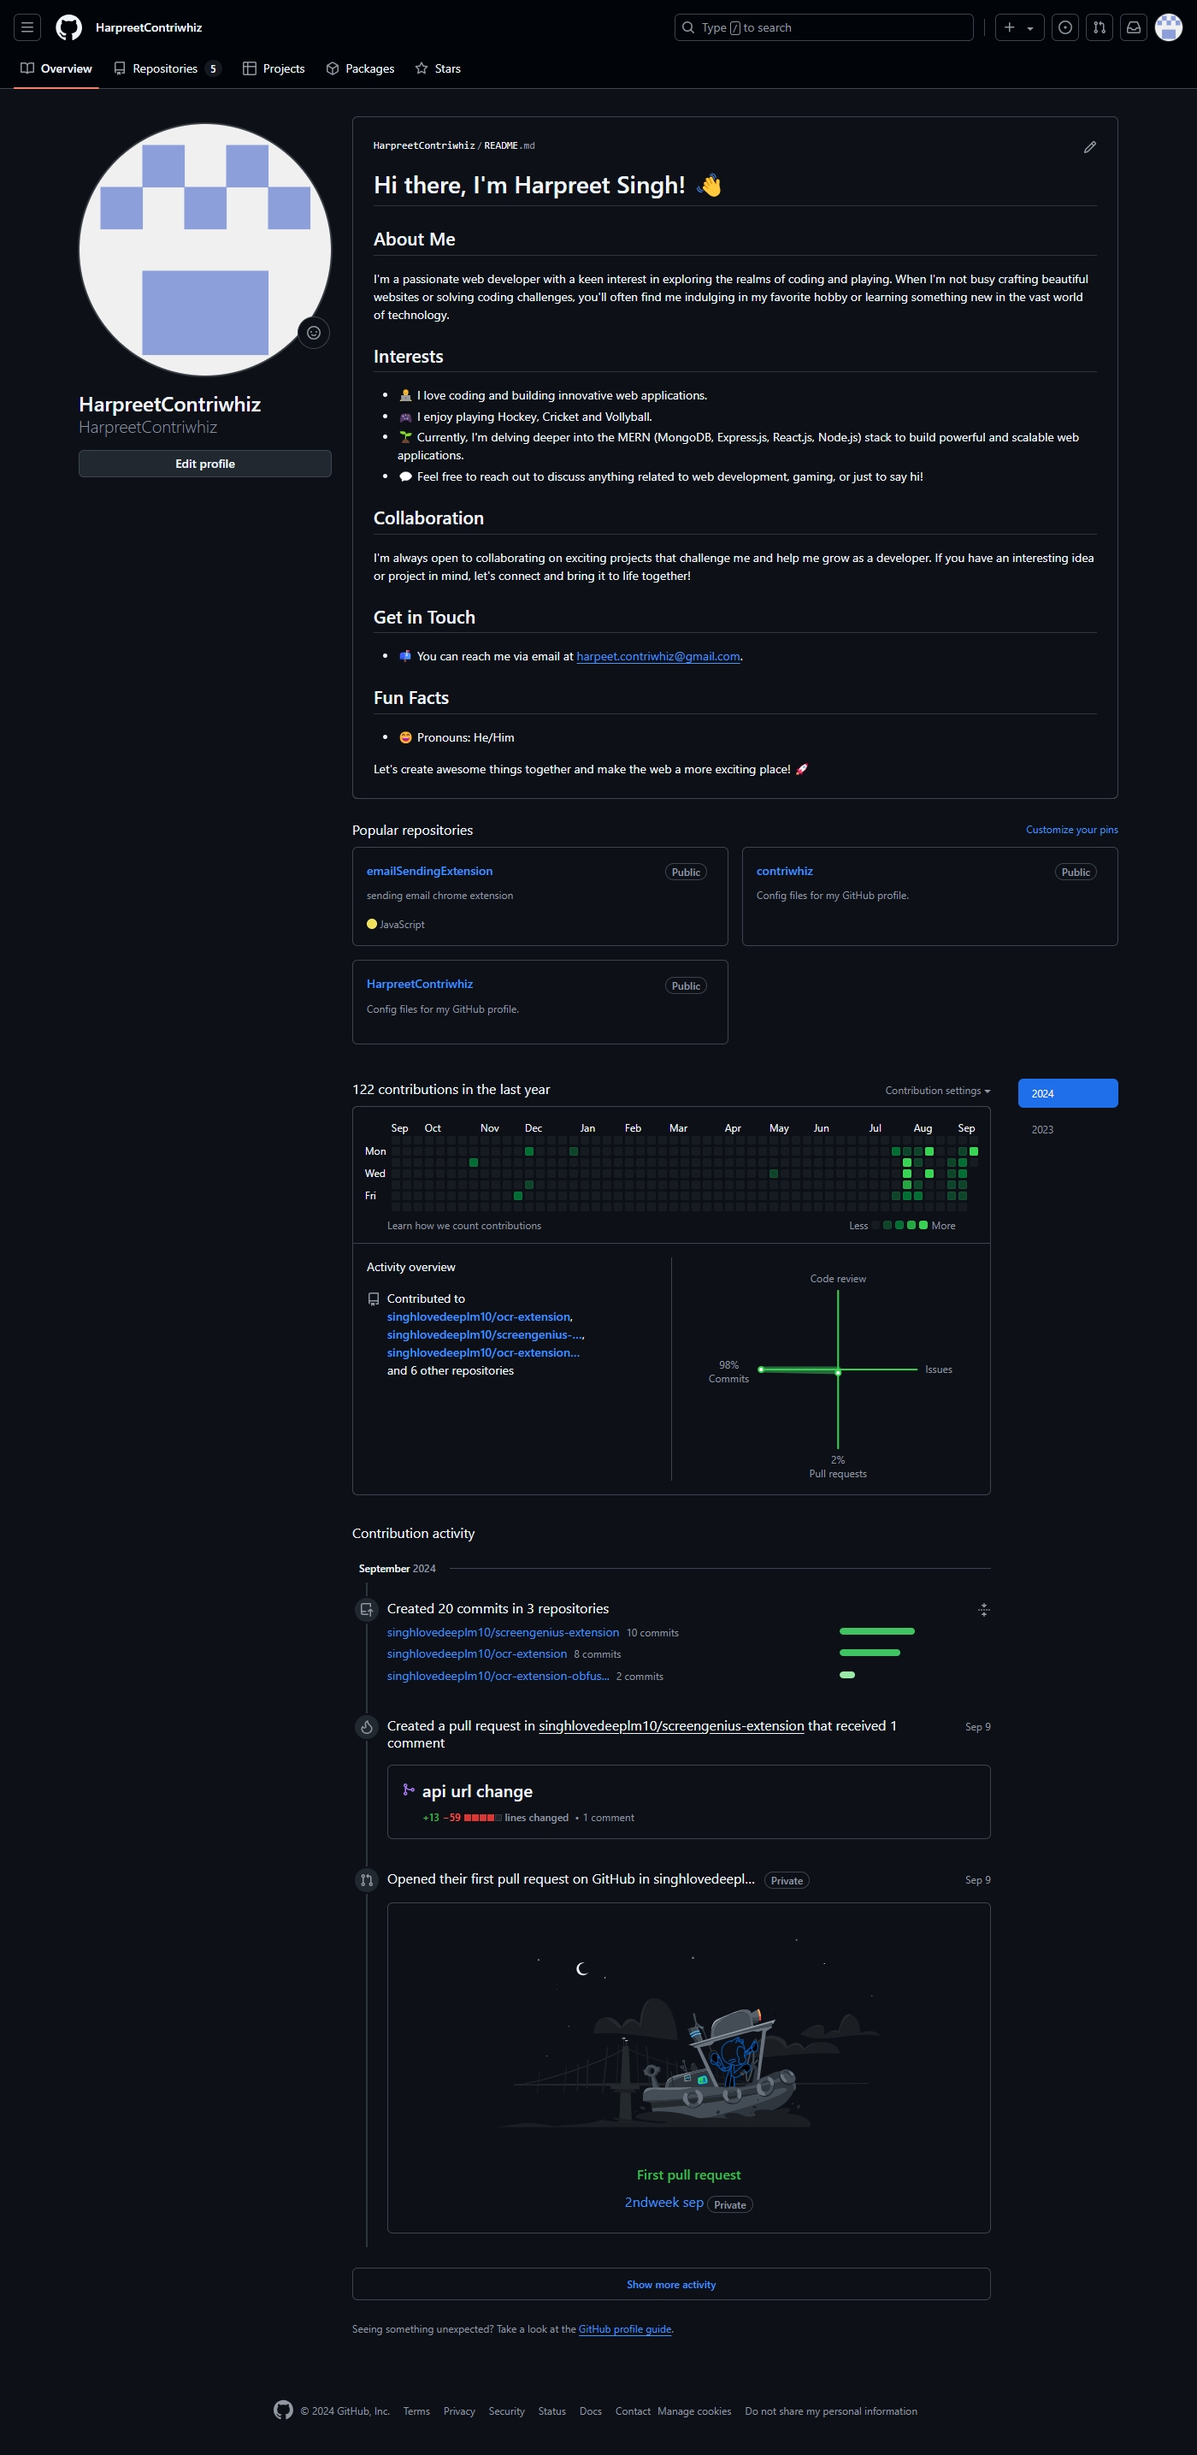Screen dimensions: 1197x2455
Task: Select the Overview tab
Action: pos(56,68)
